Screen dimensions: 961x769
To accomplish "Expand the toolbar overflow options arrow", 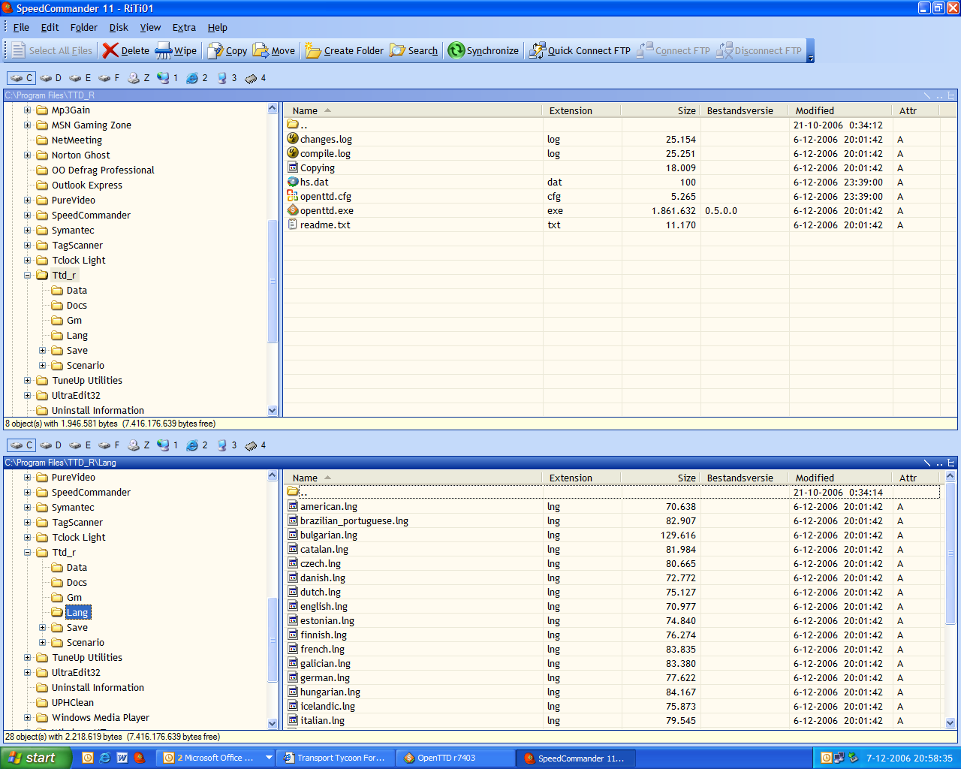I will point(810,51).
